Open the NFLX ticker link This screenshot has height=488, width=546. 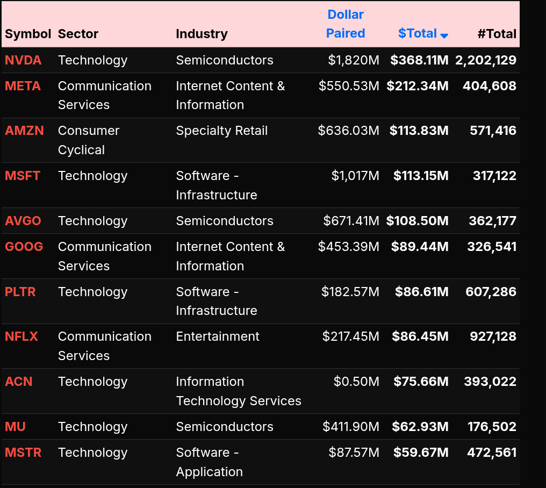point(21,336)
